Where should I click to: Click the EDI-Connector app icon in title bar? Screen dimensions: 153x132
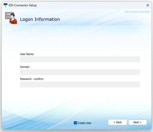[x=5, y=5]
